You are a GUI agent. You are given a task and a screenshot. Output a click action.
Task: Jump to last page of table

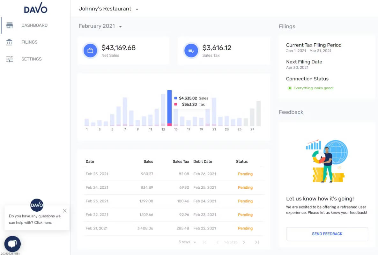point(257,242)
